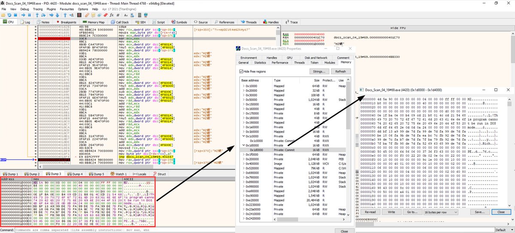Open the Symbols tab
Screen dimensions: 515x233
179,22
